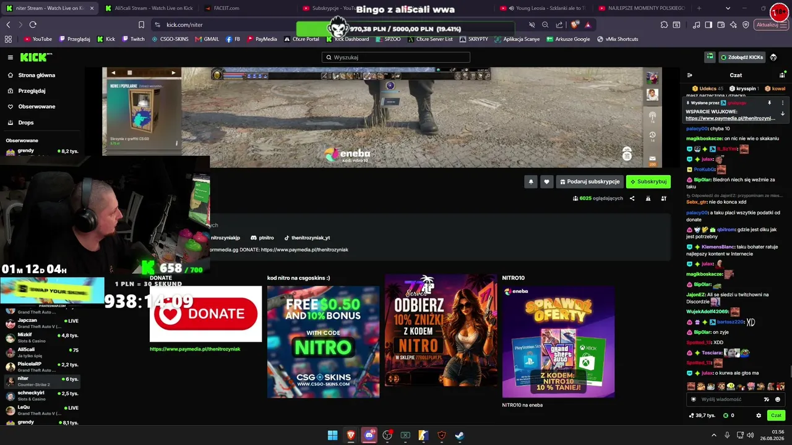Open Brave Rewards triangle icon
This screenshot has height=445, width=792.
coord(588,25)
